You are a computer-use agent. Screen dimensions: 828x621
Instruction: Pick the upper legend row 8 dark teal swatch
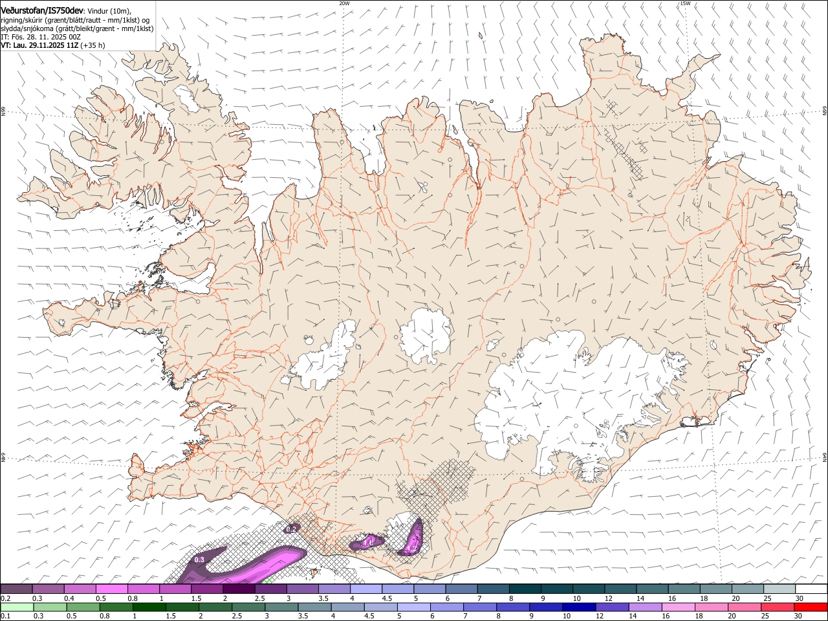point(525,589)
